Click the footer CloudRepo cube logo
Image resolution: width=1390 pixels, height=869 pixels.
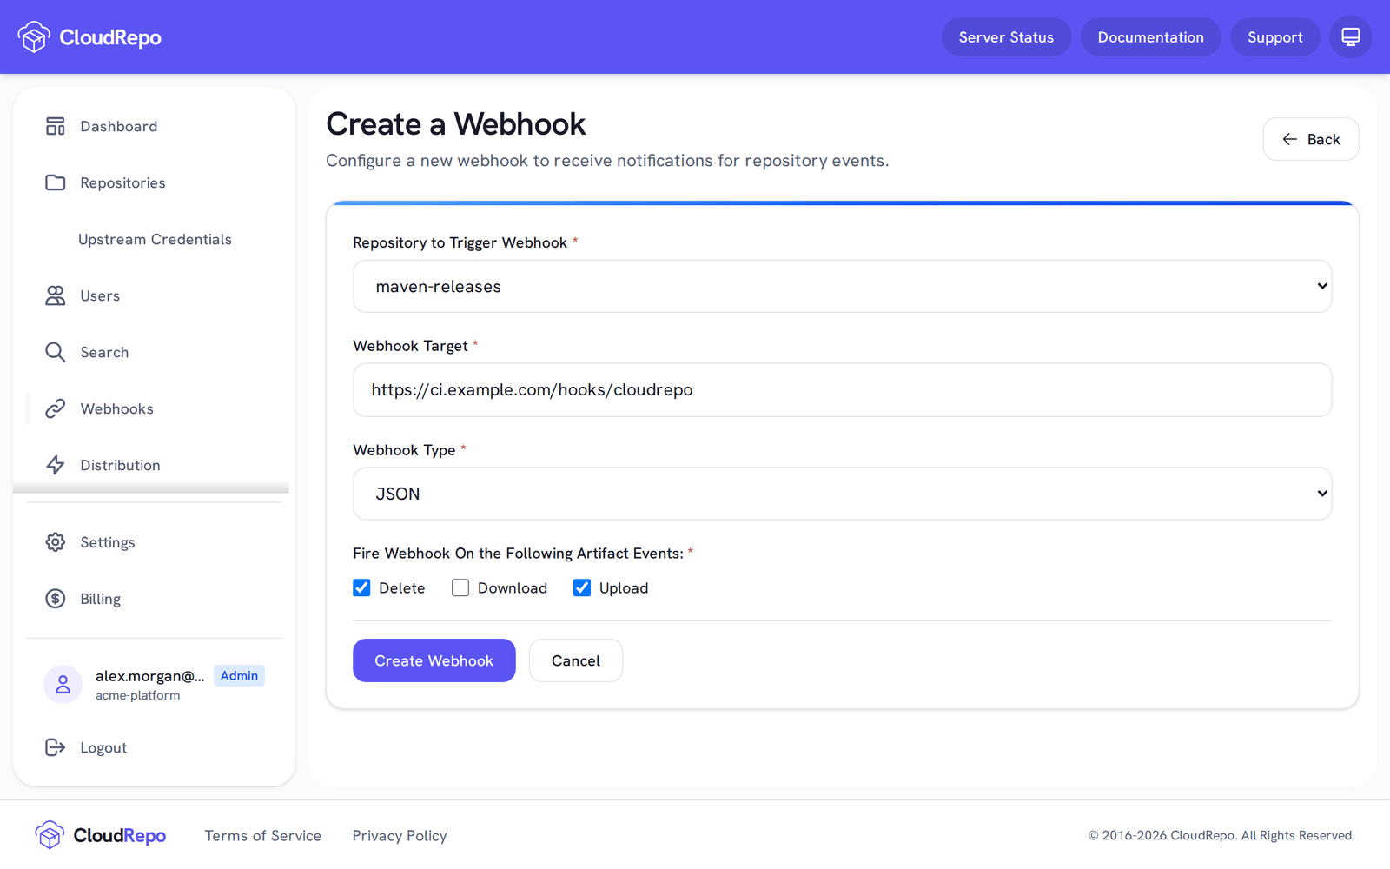50,835
